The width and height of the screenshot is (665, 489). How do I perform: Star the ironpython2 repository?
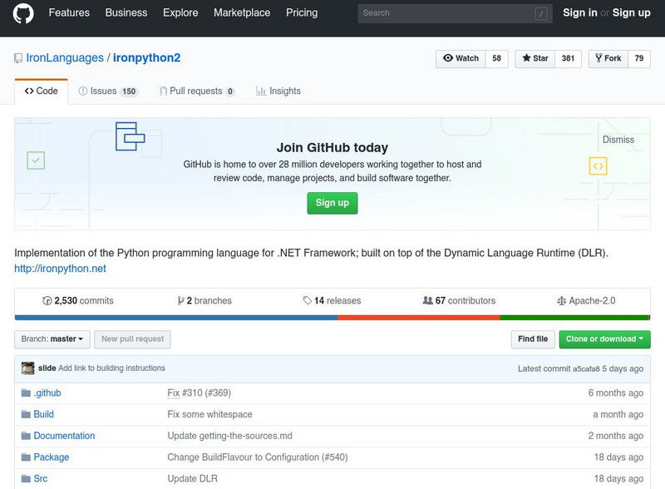point(535,59)
